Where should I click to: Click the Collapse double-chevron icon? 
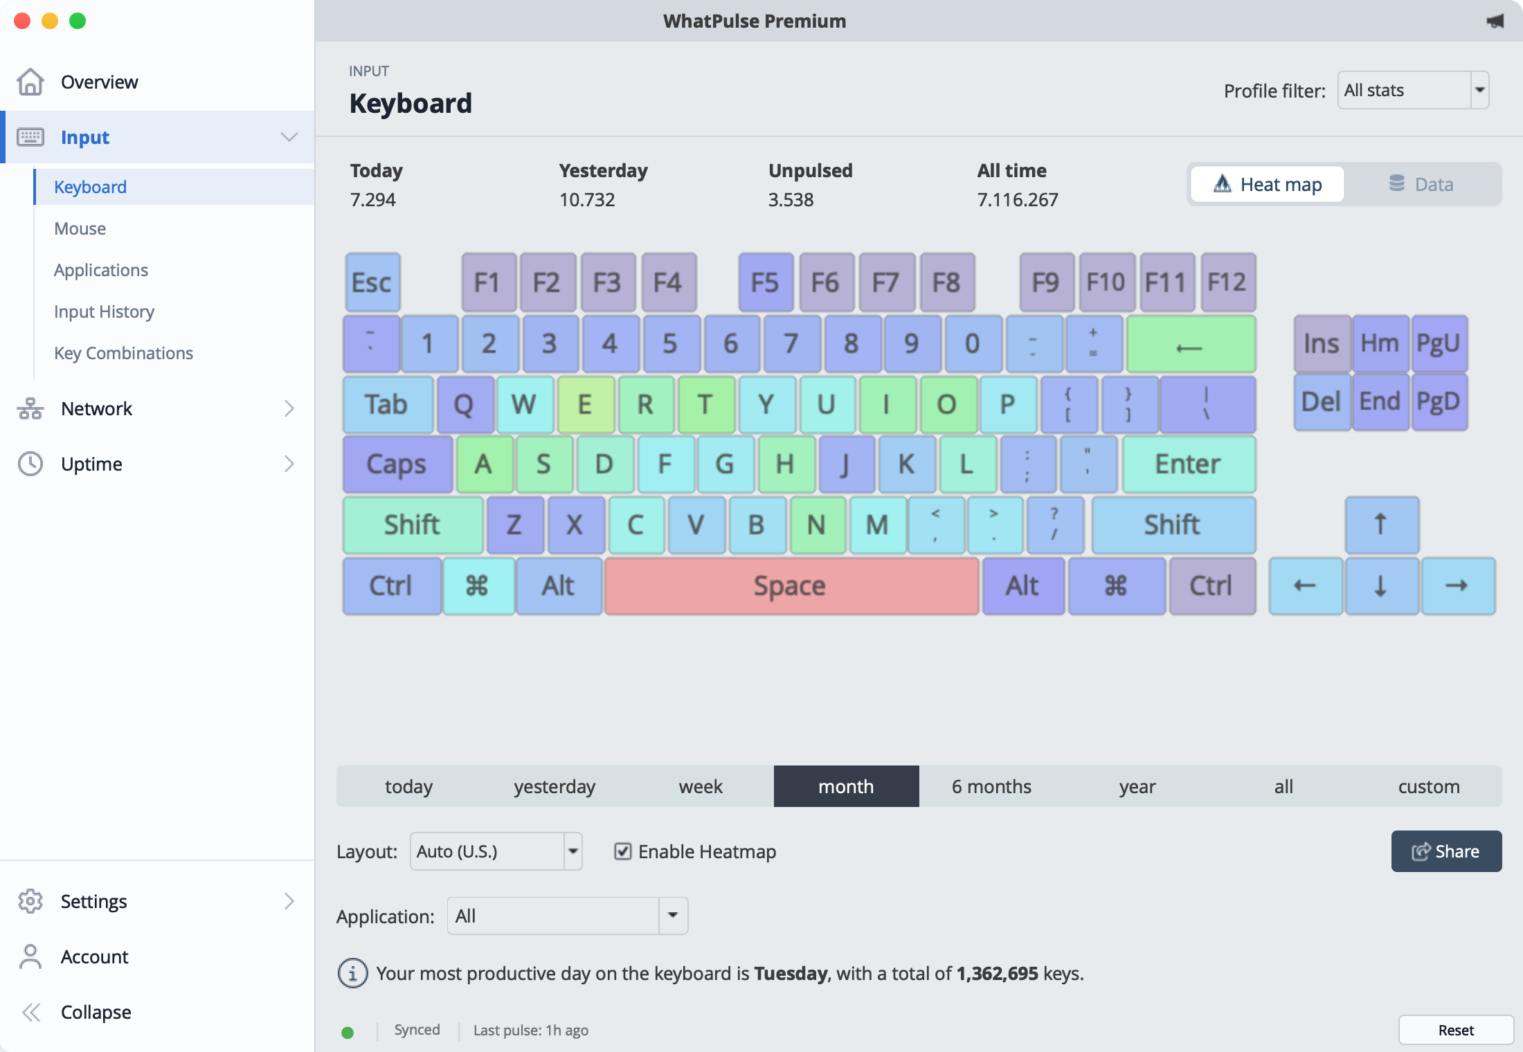pyautogui.click(x=30, y=1012)
